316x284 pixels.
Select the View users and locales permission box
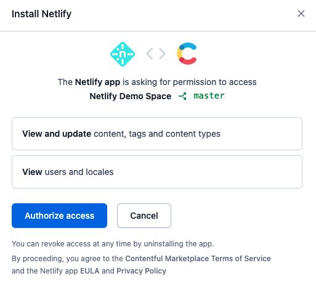157,172
